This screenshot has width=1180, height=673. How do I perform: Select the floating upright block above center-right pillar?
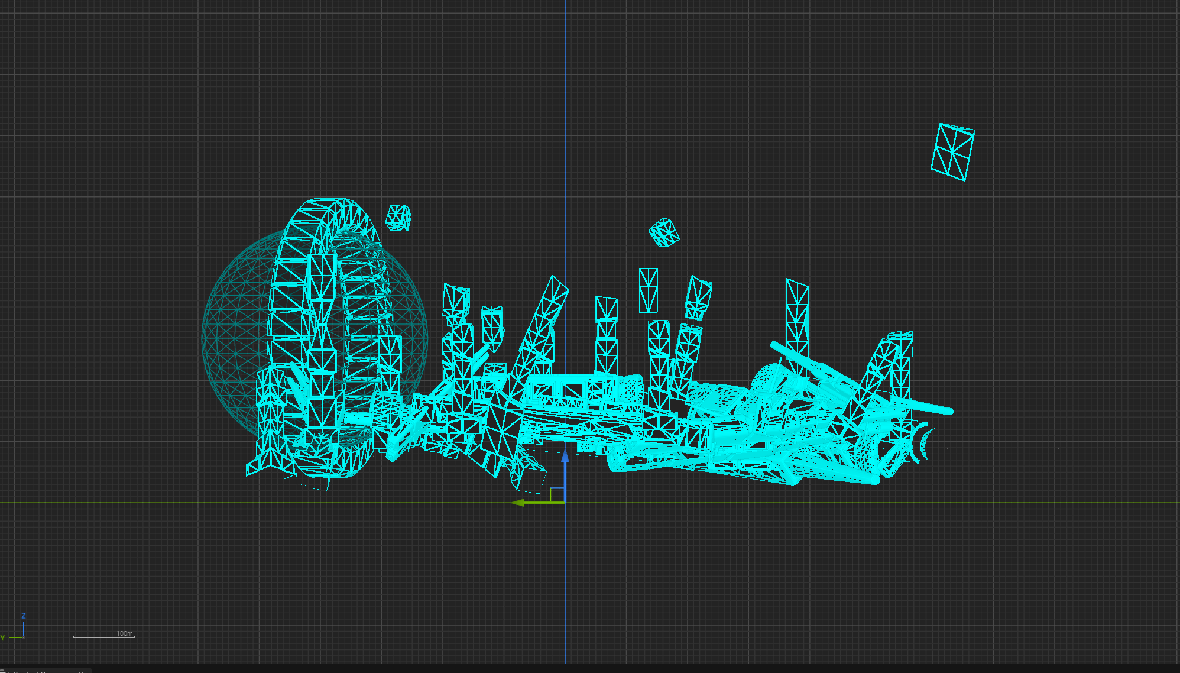(648, 290)
